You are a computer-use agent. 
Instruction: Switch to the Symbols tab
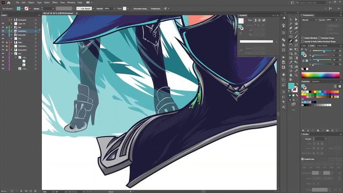tap(316, 81)
